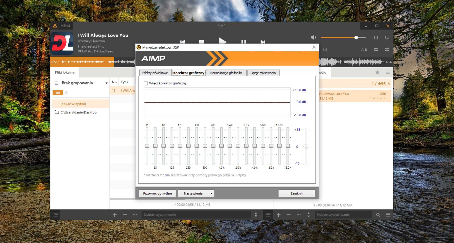Image resolution: width=454 pixels, height=243 pixels.
Task: Enable Włącz korektor graficzny checkbox
Action: [146, 83]
